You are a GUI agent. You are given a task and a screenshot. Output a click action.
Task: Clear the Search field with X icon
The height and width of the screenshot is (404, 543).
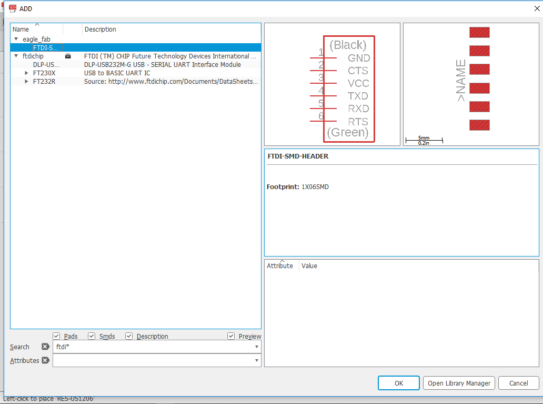[x=45, y=347]
